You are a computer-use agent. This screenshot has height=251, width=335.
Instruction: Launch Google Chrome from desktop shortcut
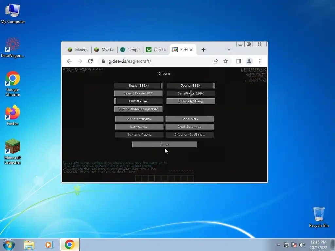pos(13,84)
